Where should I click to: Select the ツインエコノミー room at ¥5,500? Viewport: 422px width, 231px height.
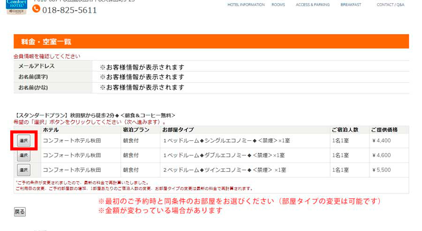coord(24,170)
